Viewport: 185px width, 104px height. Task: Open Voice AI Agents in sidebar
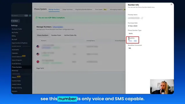point(17,60)
